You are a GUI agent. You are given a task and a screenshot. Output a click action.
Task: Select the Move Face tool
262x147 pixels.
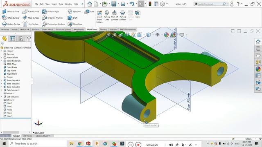75,24
